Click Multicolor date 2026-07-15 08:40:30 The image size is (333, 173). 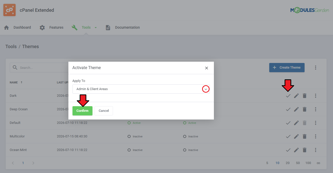[x=72, y=136]
